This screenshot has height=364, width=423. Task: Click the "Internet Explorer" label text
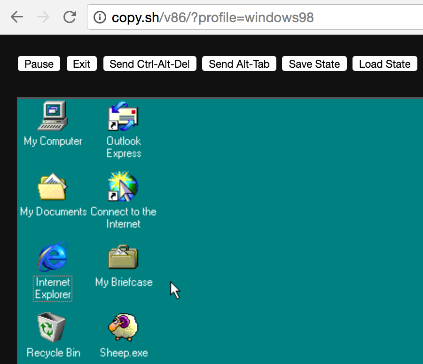53,288
